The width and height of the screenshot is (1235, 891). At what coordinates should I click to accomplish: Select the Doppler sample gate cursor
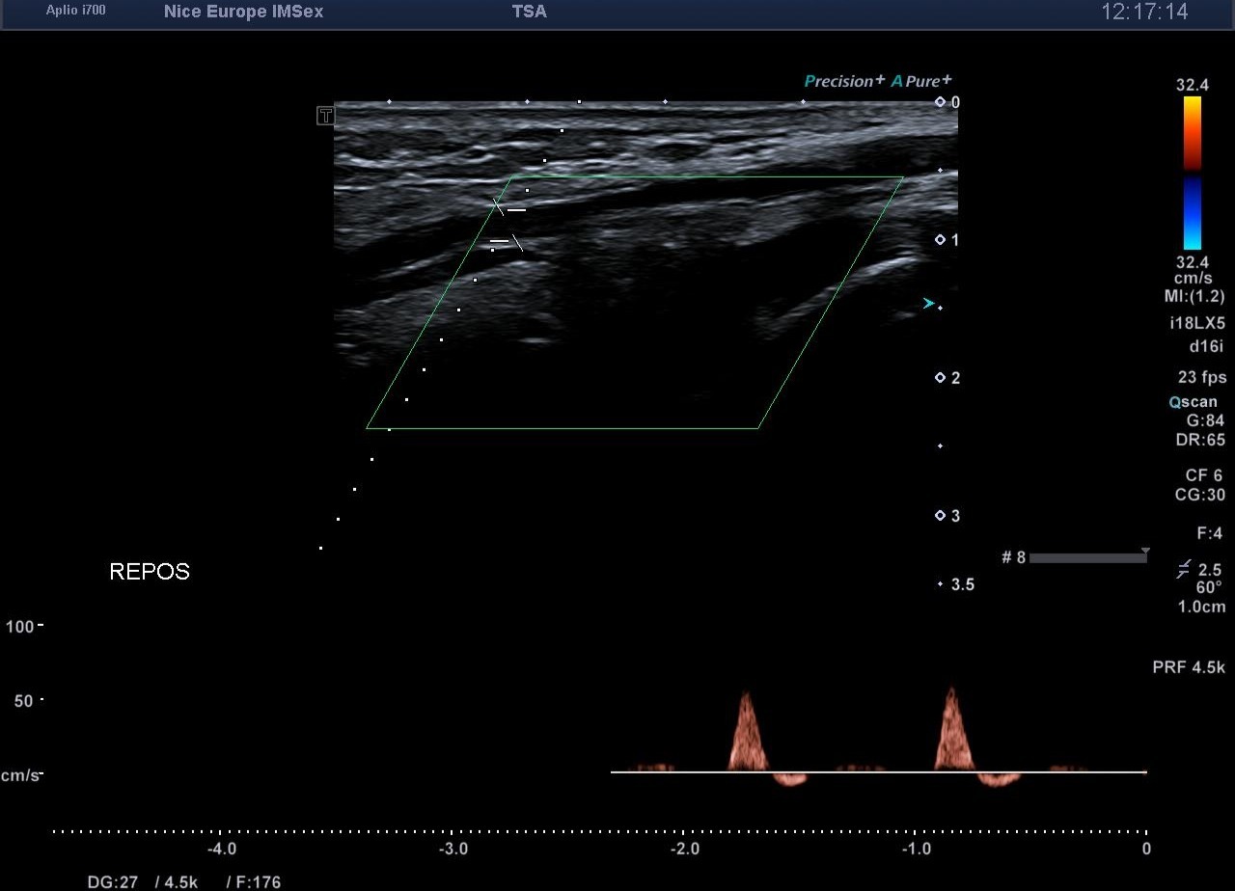(508, 225)
